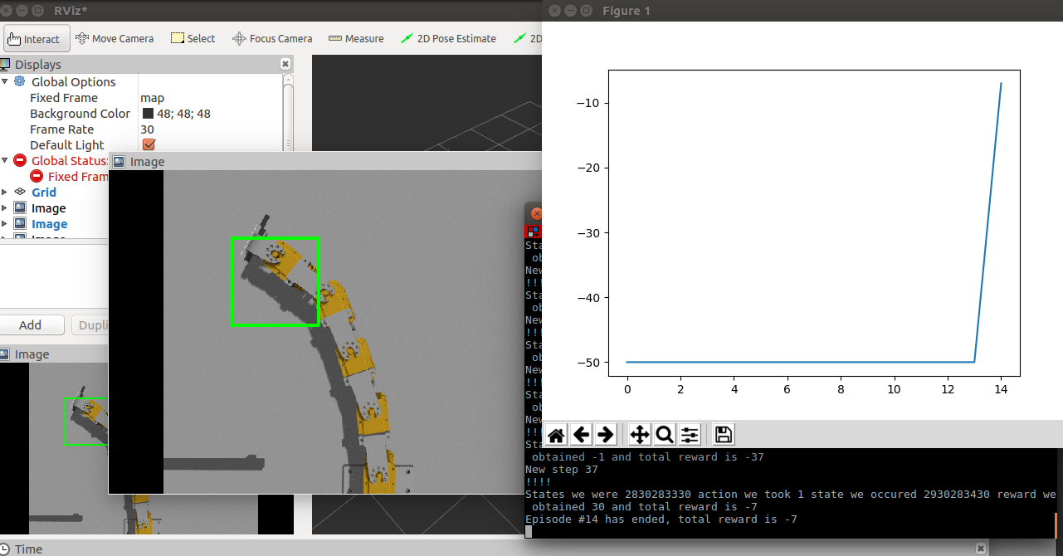Activate the Zoom to rectangle tool
The height and width of the screenshot is (556, 1063).
tap(665, 434)
